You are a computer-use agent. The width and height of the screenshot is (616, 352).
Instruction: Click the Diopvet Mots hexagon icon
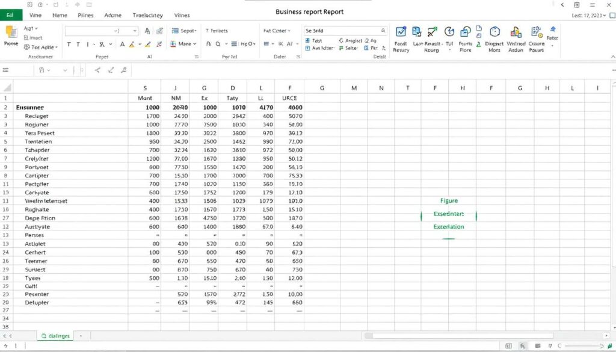coord(494,32)
